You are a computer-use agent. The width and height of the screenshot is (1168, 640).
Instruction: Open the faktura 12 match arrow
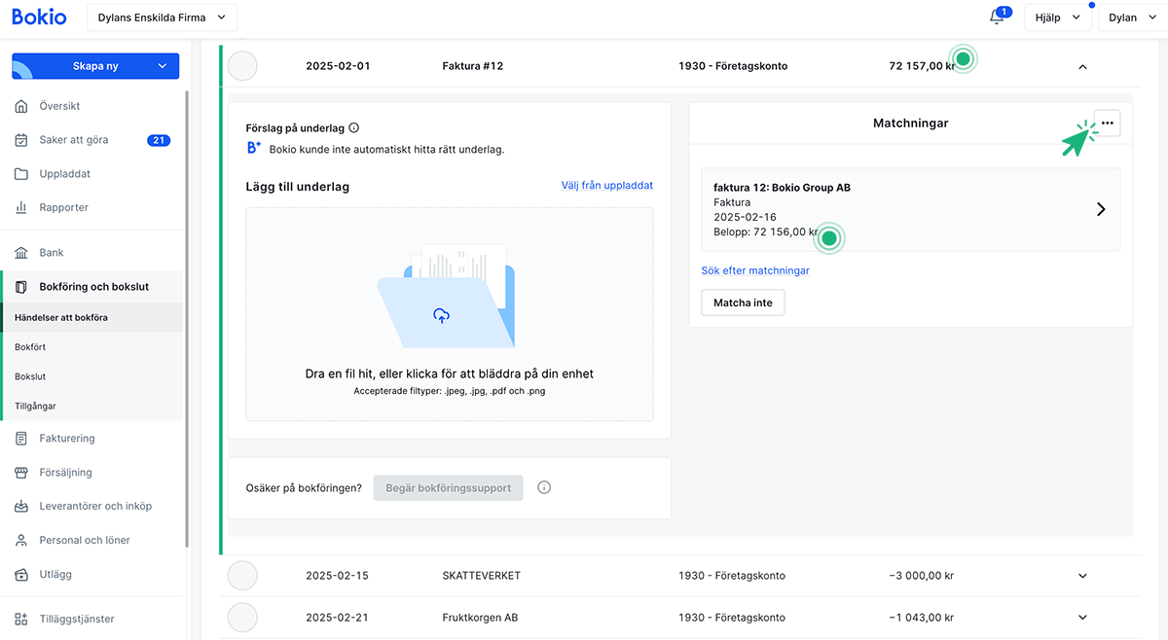(1101, 209)
